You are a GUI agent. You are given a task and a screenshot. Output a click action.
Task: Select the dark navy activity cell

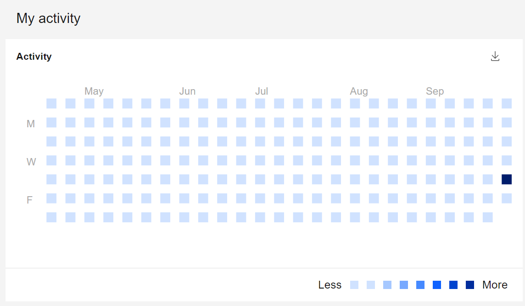(507, 179)
